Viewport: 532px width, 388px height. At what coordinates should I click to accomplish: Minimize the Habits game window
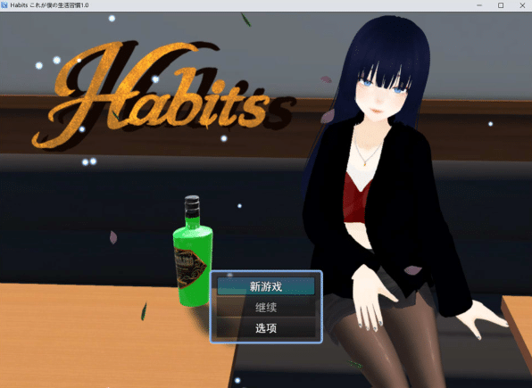tap(479, 5)
